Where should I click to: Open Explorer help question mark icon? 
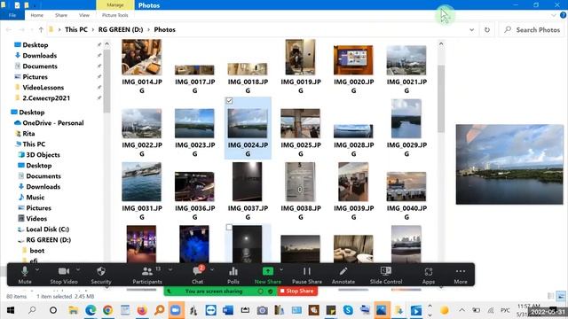[x=563, y=15]
